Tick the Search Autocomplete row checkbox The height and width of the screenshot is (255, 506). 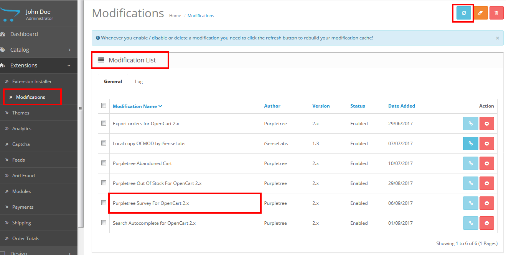104,223
